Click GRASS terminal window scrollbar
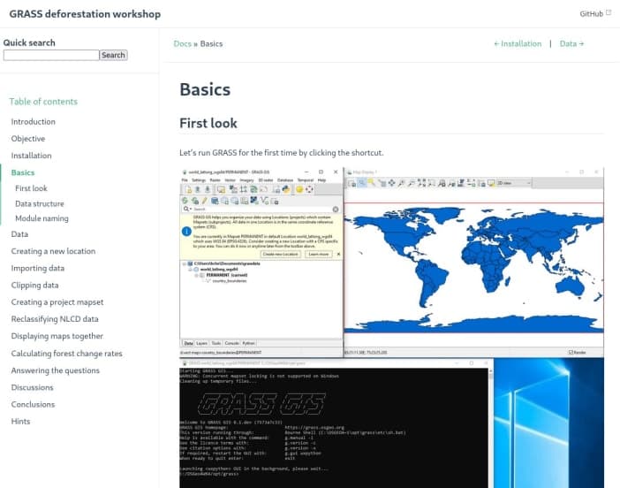Screen dimensions: 620x488 coord(491,428)
